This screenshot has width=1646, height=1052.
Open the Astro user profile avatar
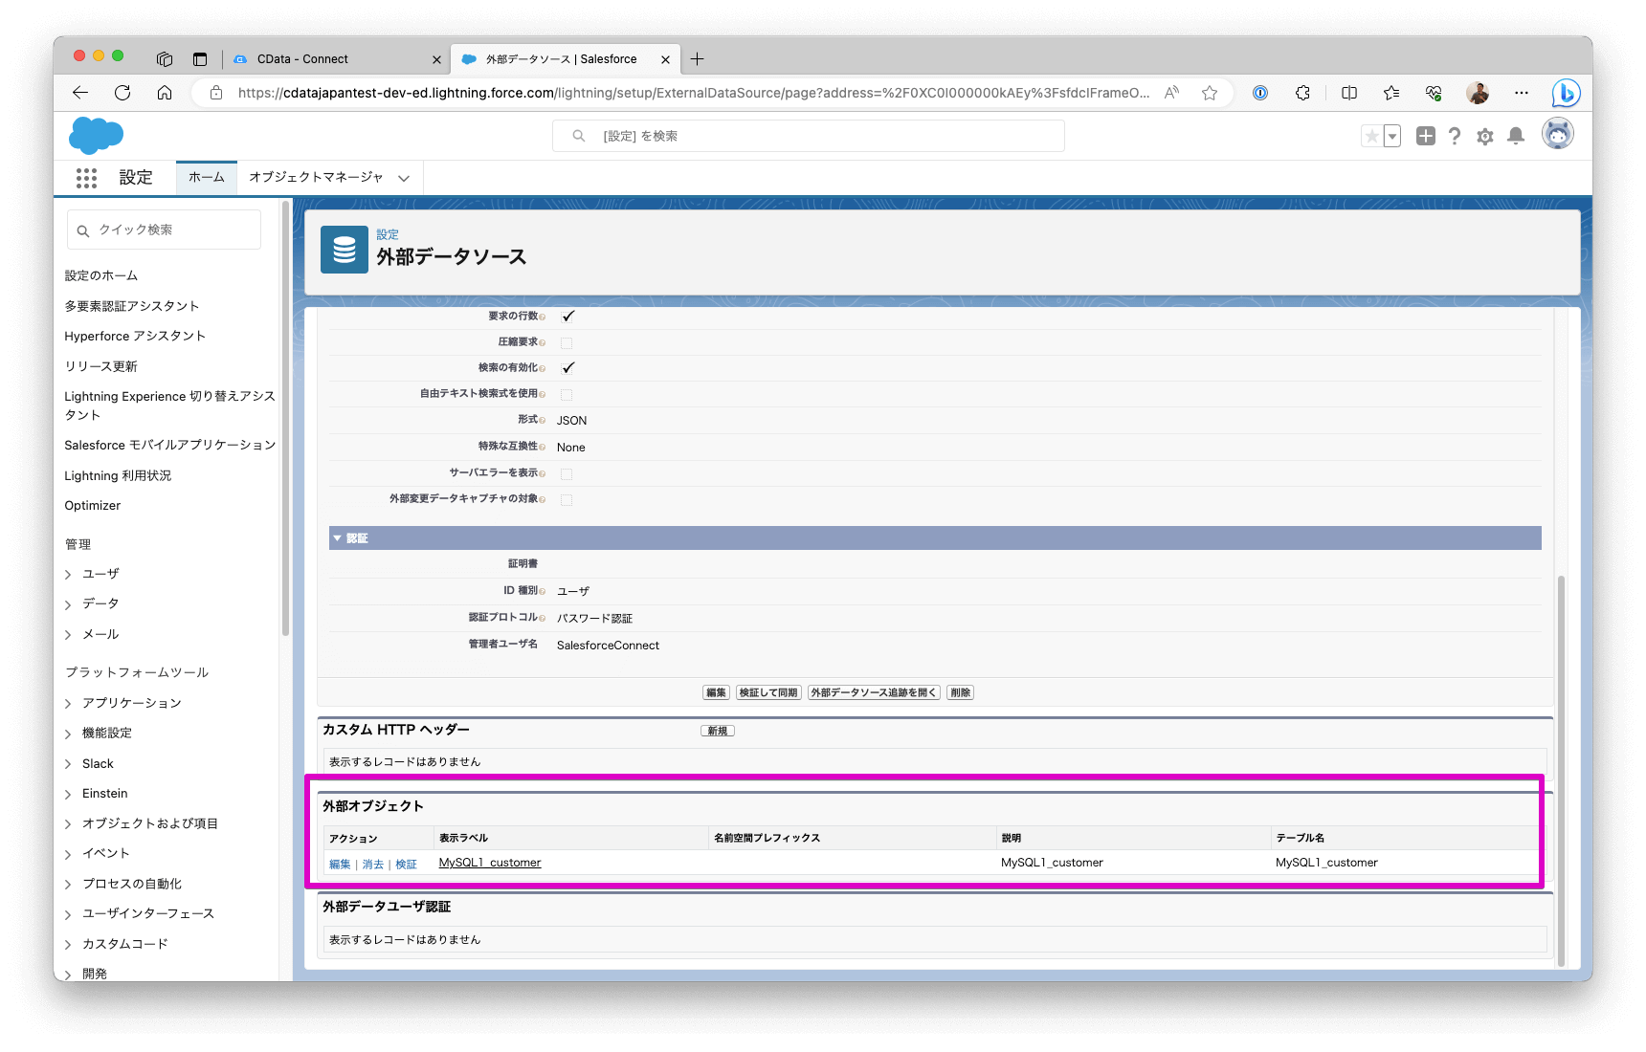pos(1558,134)
